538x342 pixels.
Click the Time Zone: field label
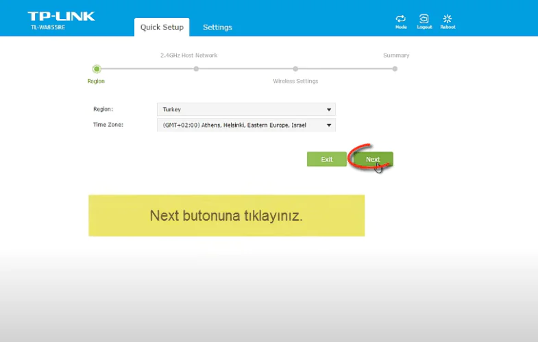(108, 125)
